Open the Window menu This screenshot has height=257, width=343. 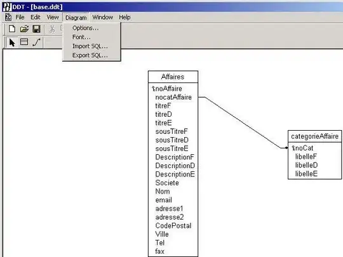(x=103, y=17)
